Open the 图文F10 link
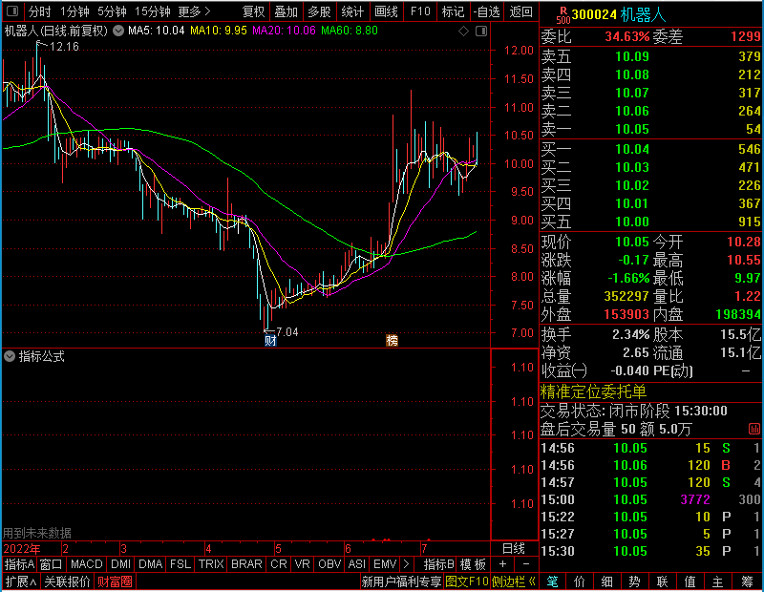Screen dimensions: 764x592 point(467,581)
